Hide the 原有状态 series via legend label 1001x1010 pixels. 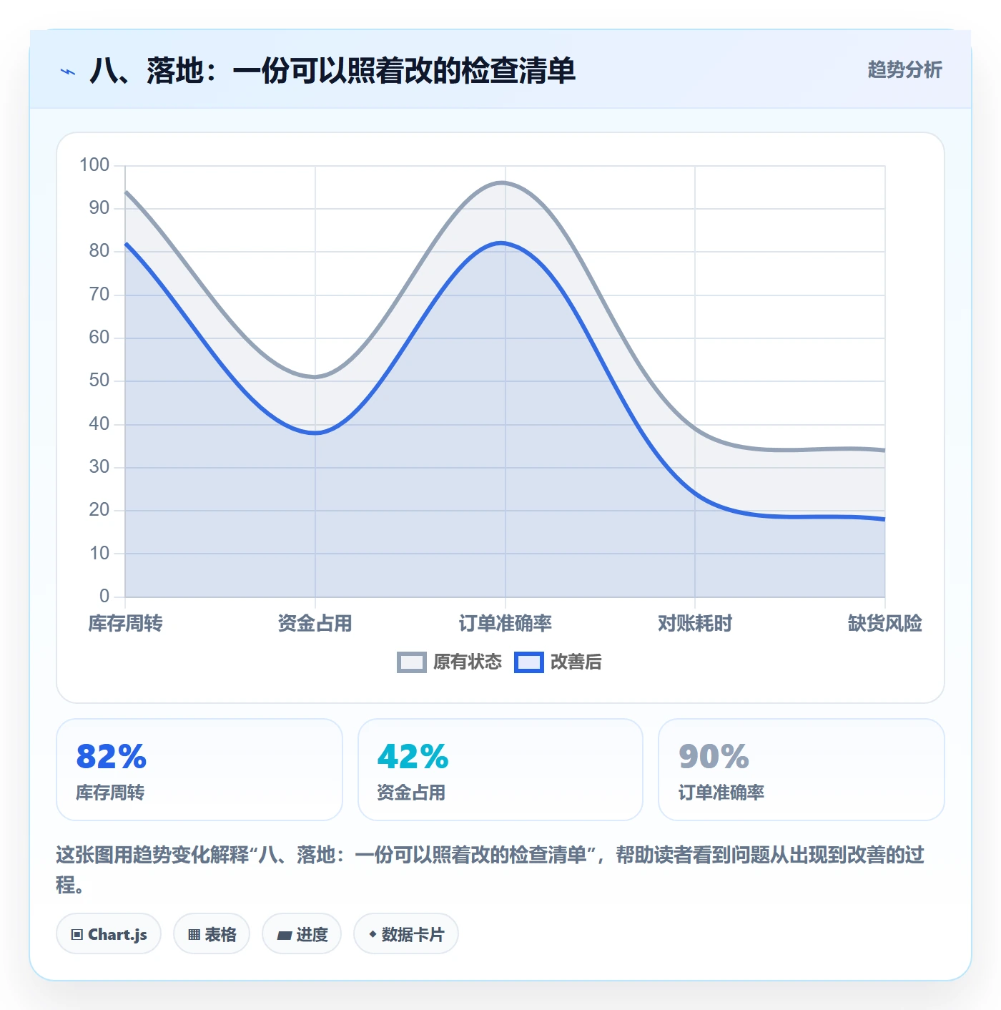coord(468,662)
